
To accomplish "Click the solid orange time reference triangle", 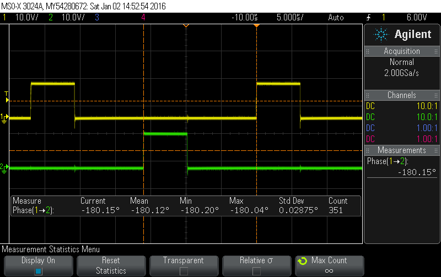I will click(256, 25).
